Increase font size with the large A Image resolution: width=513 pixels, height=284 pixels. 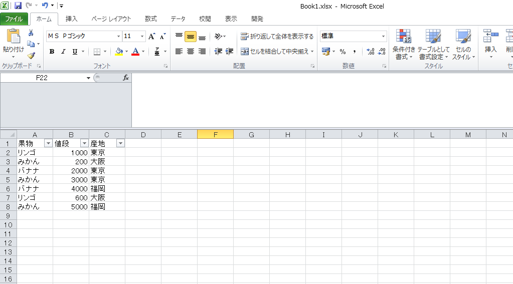(151, 36)
